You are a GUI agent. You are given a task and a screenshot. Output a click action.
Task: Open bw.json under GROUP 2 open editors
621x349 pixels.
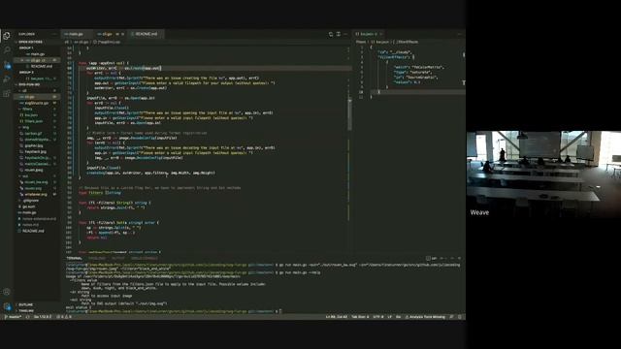click(x=37, y=79)
